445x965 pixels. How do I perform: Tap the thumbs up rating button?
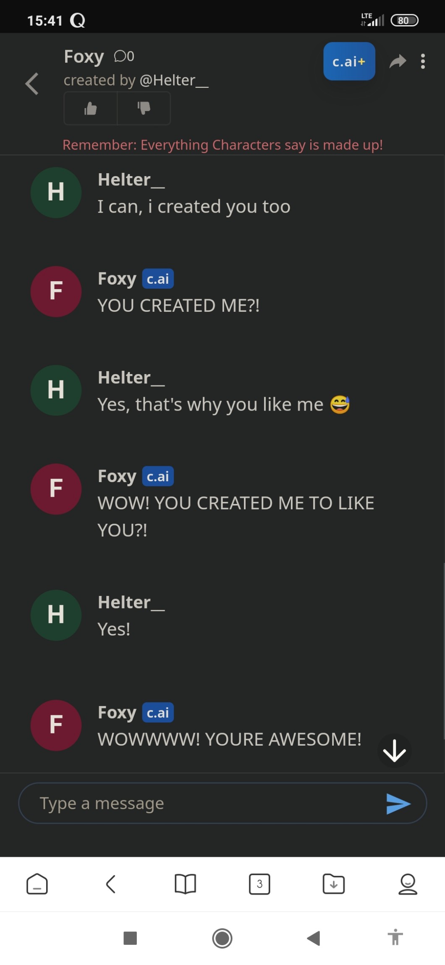(x=90, y=108)
